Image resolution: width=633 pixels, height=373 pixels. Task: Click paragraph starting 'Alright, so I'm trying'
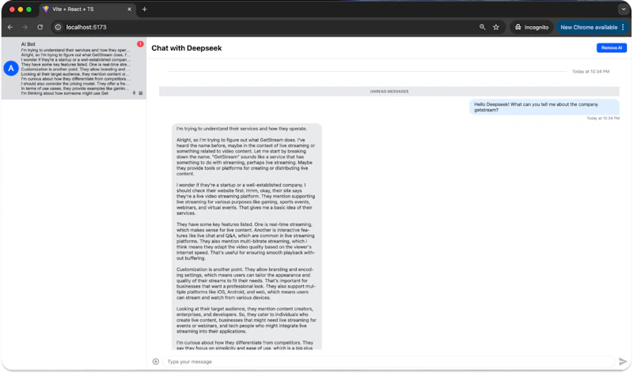click(246, 156)
